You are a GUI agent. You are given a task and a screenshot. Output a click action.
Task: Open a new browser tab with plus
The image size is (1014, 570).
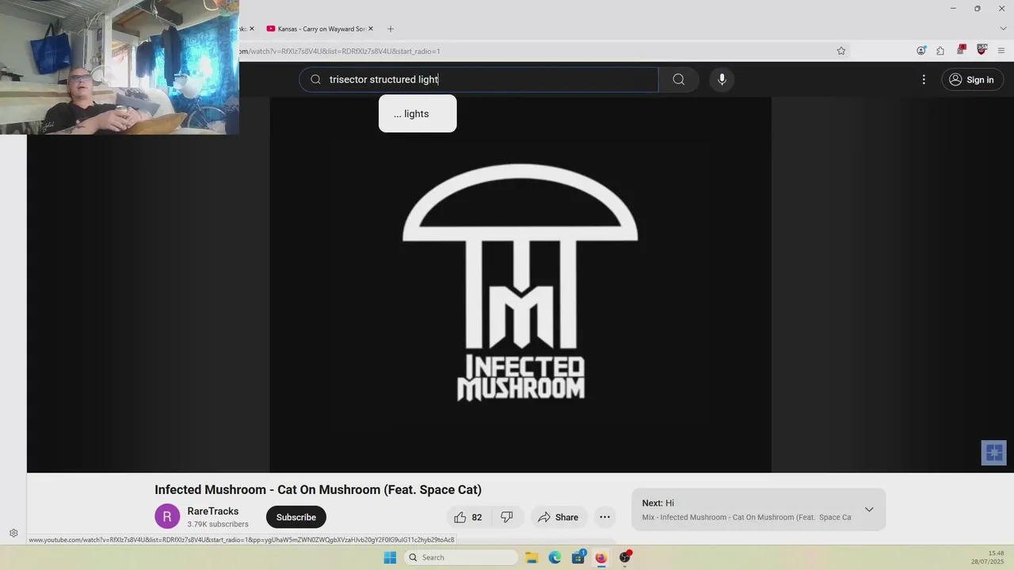pos(390,28)
